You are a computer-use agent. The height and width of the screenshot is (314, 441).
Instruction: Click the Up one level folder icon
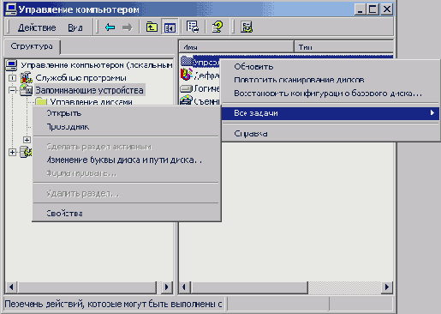tap(152, 27)
